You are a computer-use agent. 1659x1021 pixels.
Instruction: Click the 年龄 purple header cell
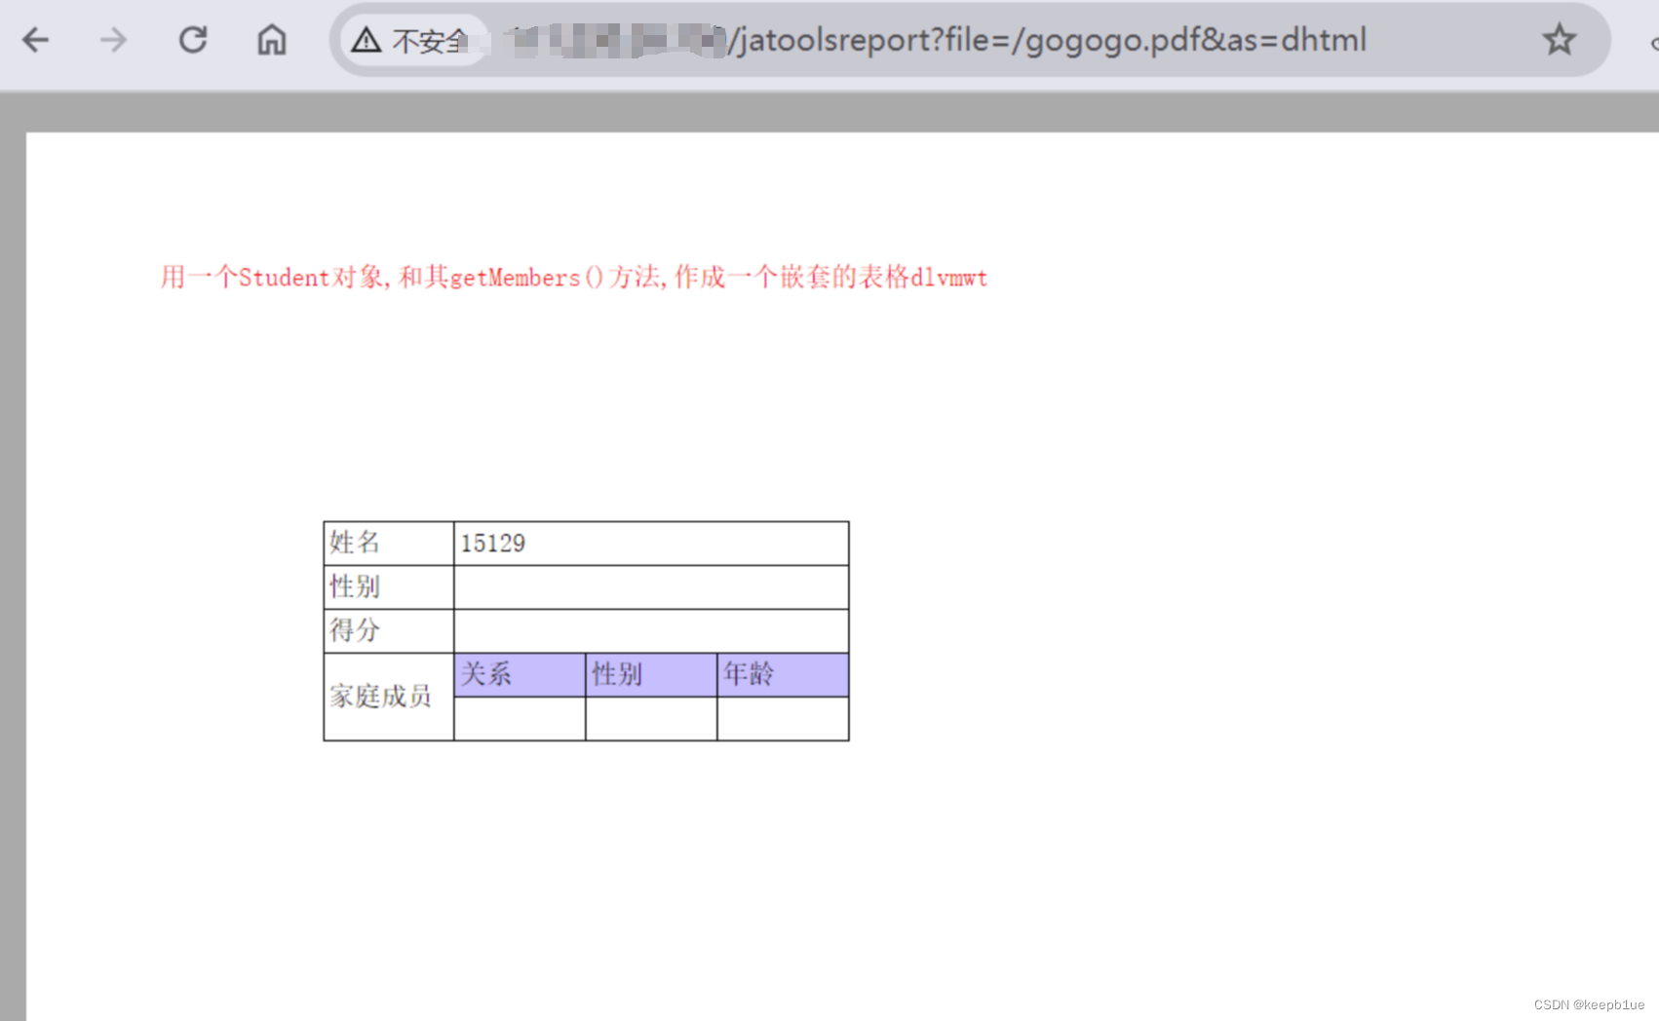click(x=783, y=674)
